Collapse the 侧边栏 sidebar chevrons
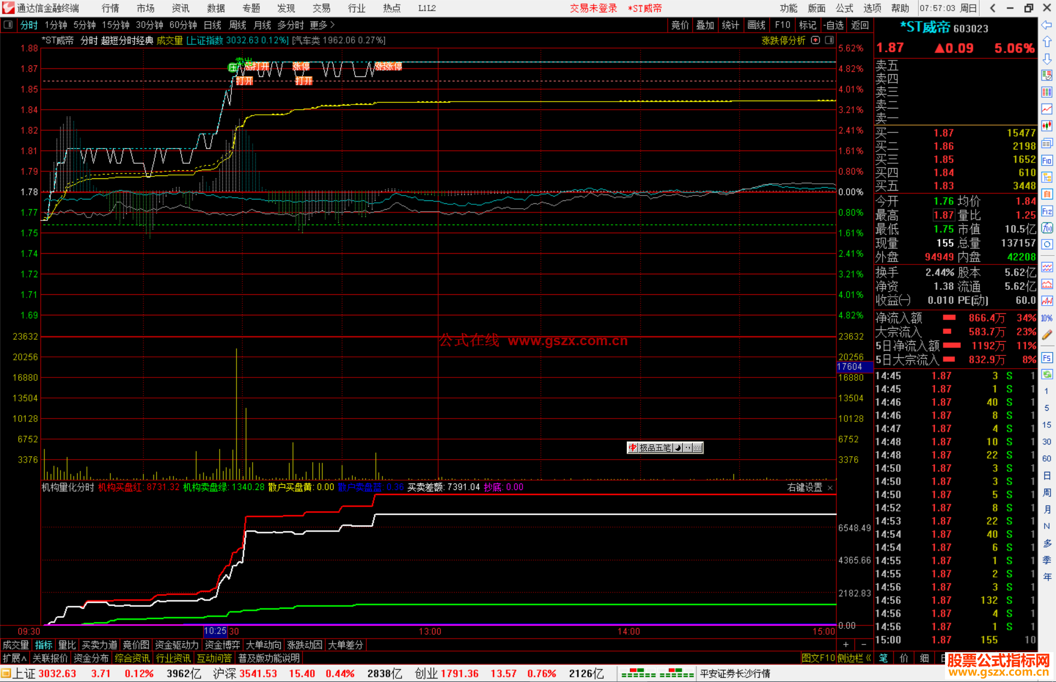The height and width of the screenshot is (682, 1056). pos(868,658)
